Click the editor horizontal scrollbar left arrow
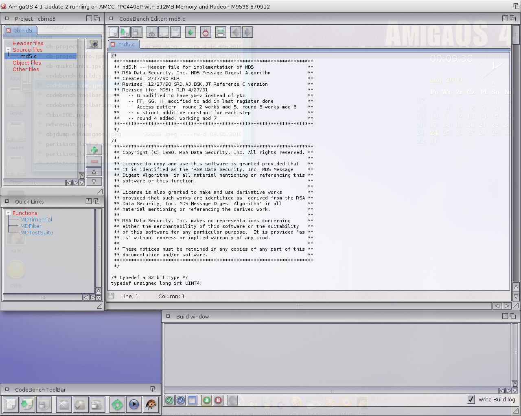Viewport: 521px width, 416px height. tap(497, 305)
